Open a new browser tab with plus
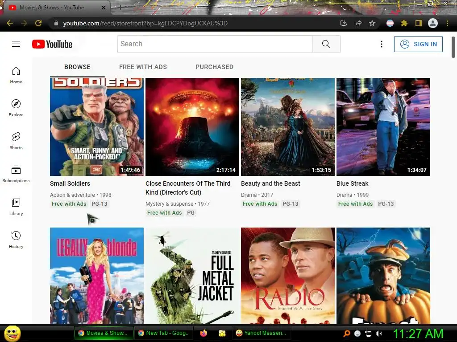 point(120,8)
